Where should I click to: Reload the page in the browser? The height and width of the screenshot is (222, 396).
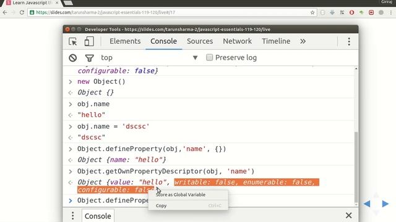click(22, 12)
